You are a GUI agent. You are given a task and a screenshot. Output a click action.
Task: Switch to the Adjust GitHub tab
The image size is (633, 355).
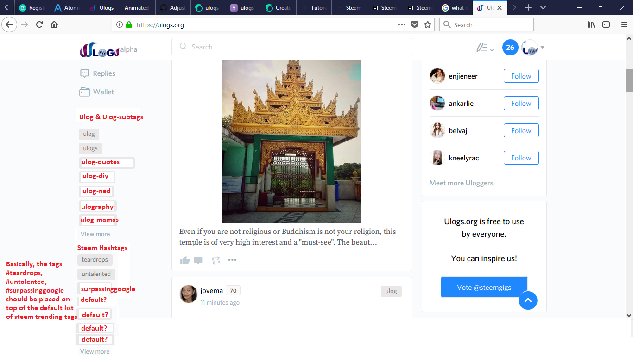172,8
